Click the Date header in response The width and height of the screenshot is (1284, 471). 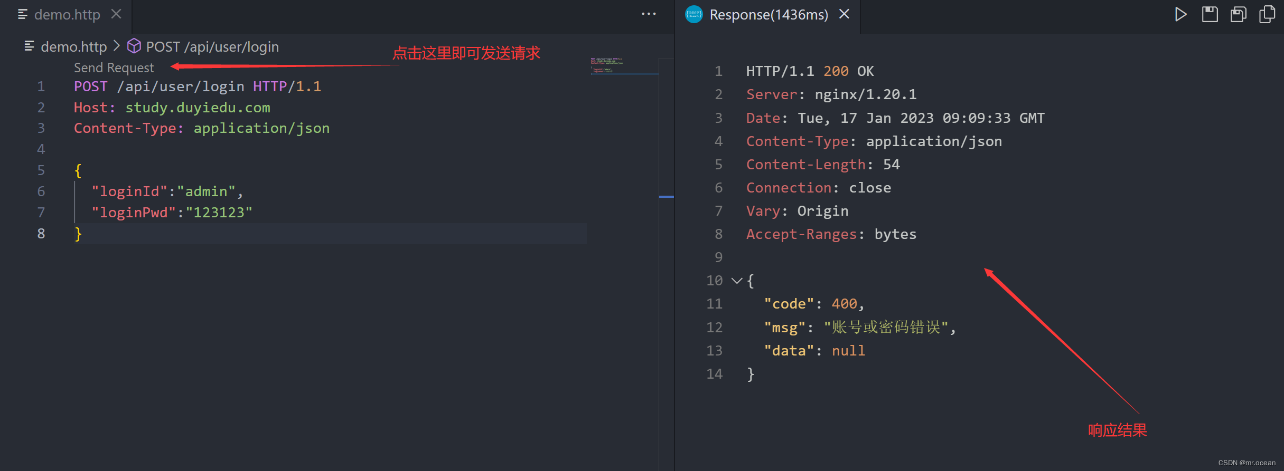tap(895, 118)
